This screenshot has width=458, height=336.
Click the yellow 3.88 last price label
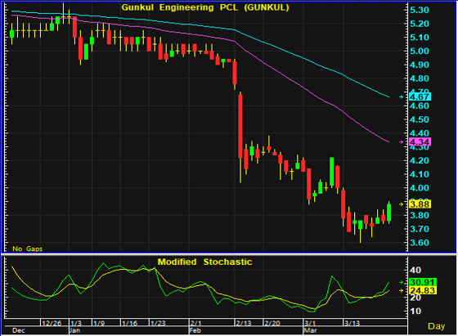(x=420, y=204)
